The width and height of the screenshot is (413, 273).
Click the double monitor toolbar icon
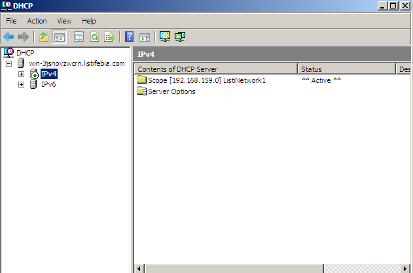pyautogui.click(x=180, y=37)
